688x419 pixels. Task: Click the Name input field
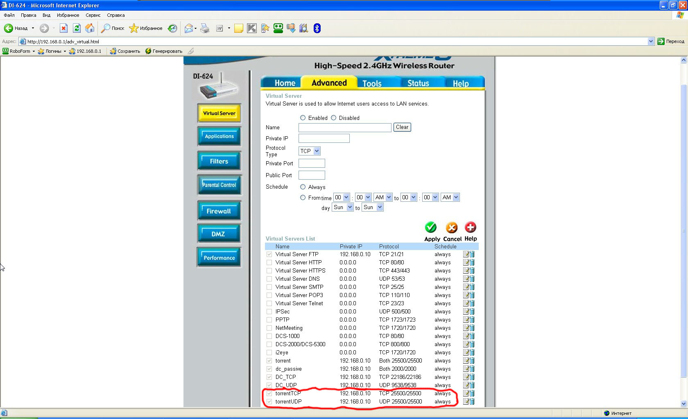(x=345, y=128)
